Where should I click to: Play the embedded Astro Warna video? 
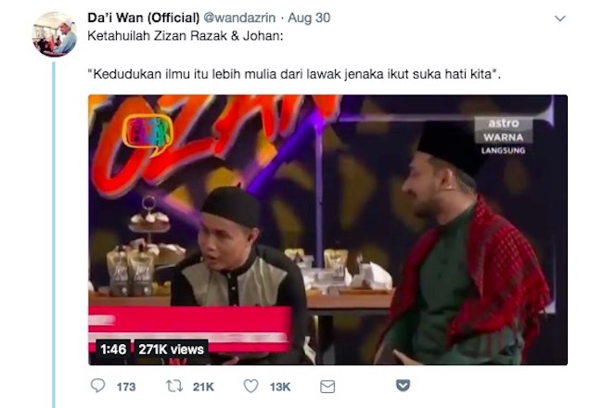[x=327, y=230]
